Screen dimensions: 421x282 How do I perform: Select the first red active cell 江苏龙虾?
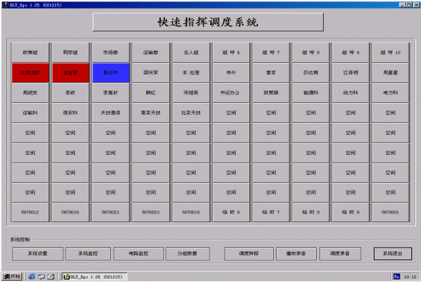[x=30, y=73]
